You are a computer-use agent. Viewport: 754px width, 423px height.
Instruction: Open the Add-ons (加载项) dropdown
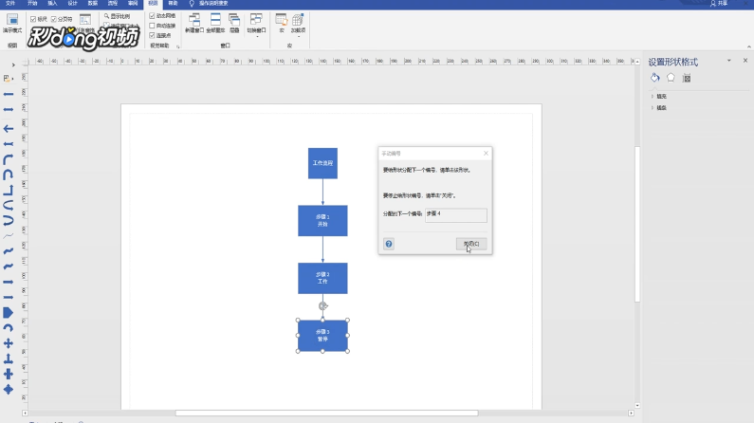click(298, 25)
